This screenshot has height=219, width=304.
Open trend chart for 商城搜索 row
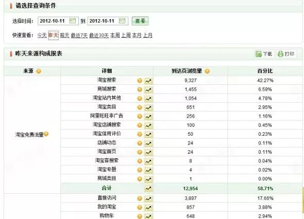tap(148, 89)
